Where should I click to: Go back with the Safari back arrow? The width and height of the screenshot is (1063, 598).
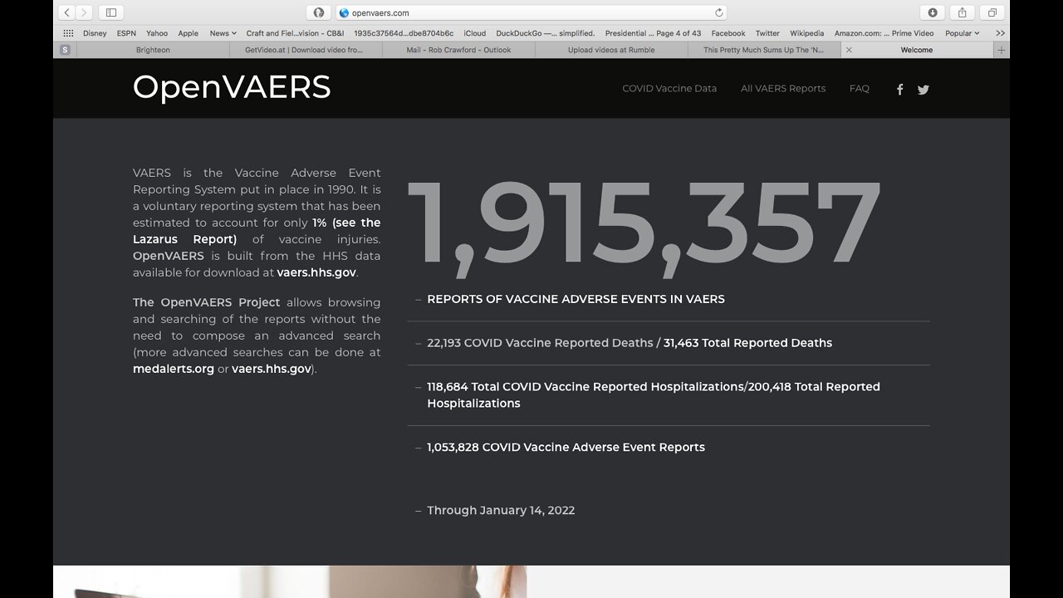67,12
